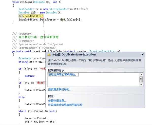Screen dimensions: 152x125
Task: Click the TreeNode tn declaration
Action: 32,58
